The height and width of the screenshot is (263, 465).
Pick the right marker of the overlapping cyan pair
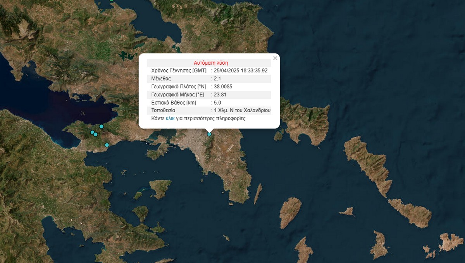pos(96,134)
